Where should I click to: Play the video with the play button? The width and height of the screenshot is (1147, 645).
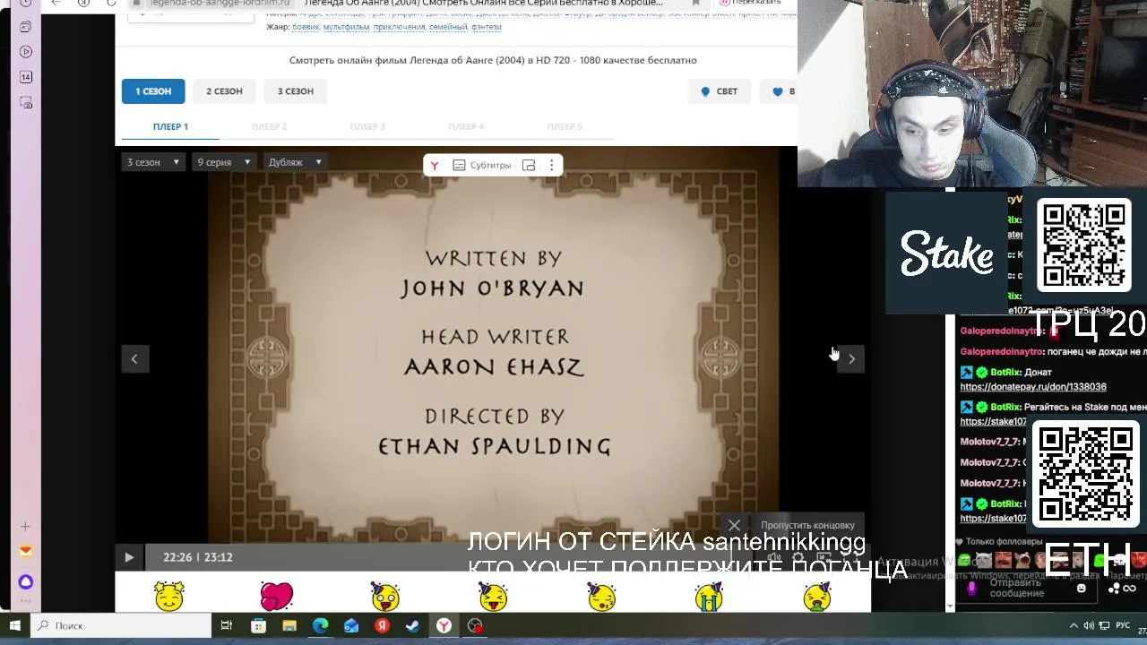(x=129, y=557)
